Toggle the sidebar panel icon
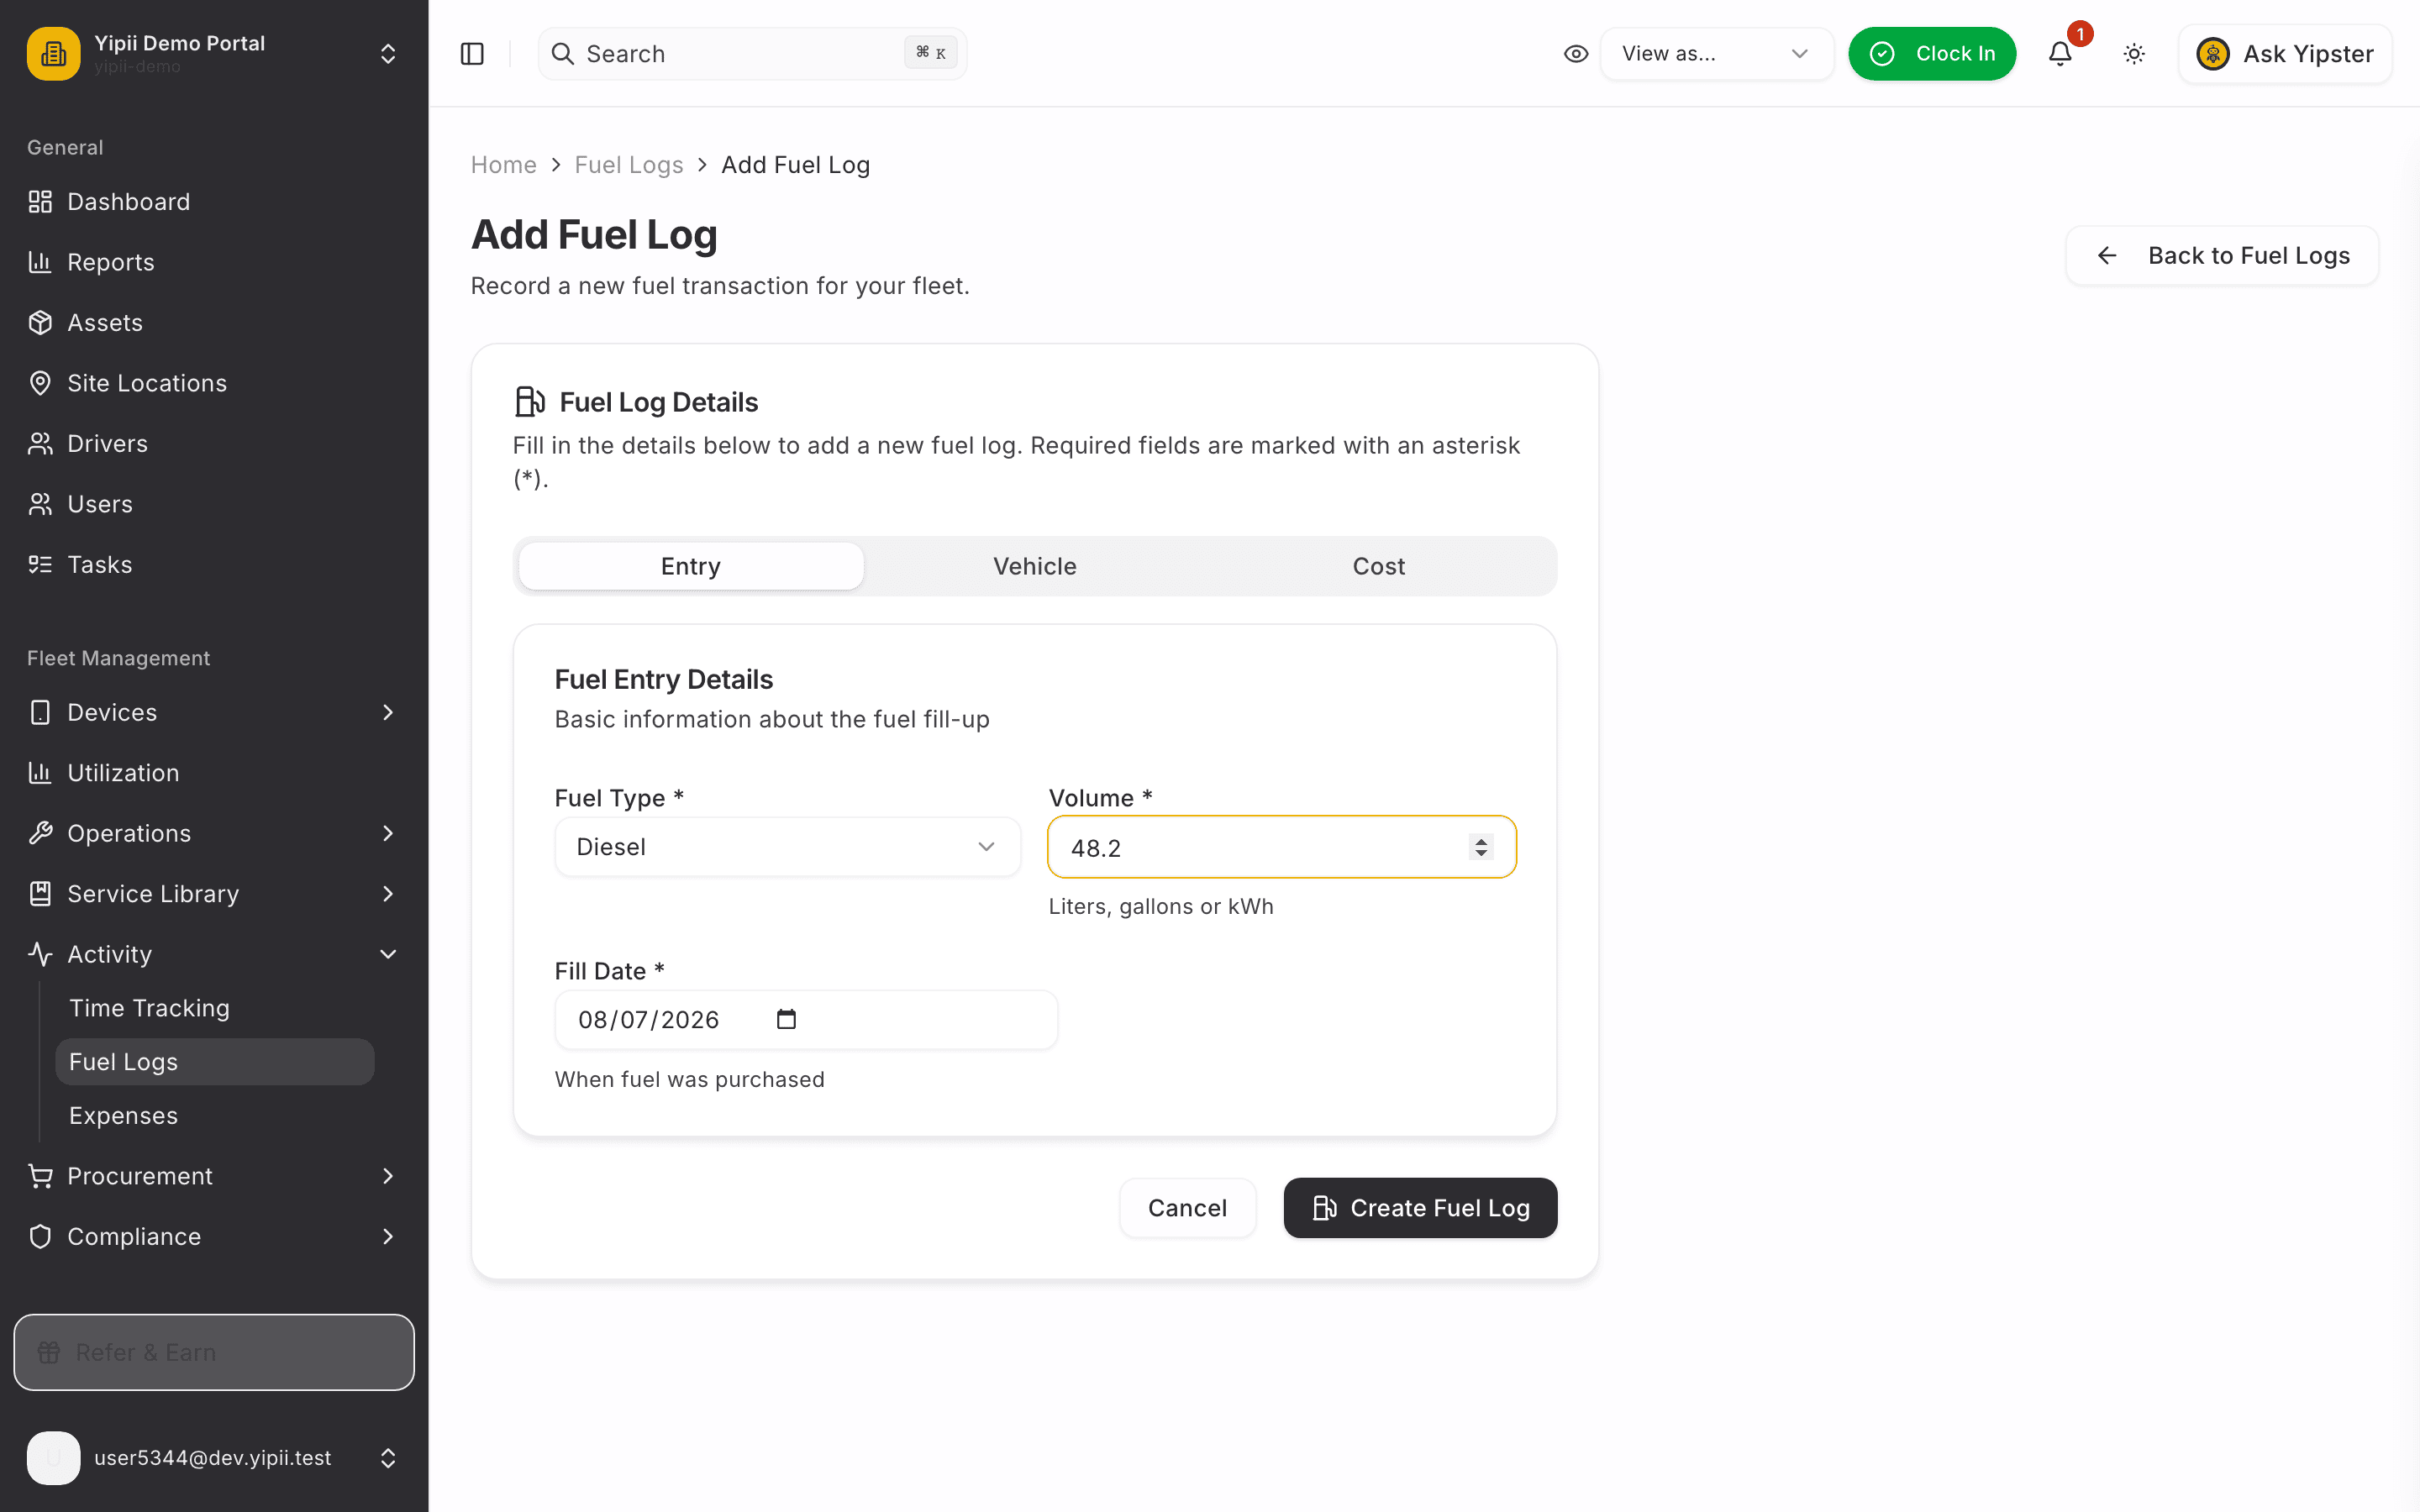Viewport: 2420px width, 1512px height. pyautogui.click(x=472, y=54)
